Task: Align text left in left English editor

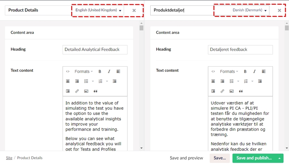Action: [x=118, y=71]
